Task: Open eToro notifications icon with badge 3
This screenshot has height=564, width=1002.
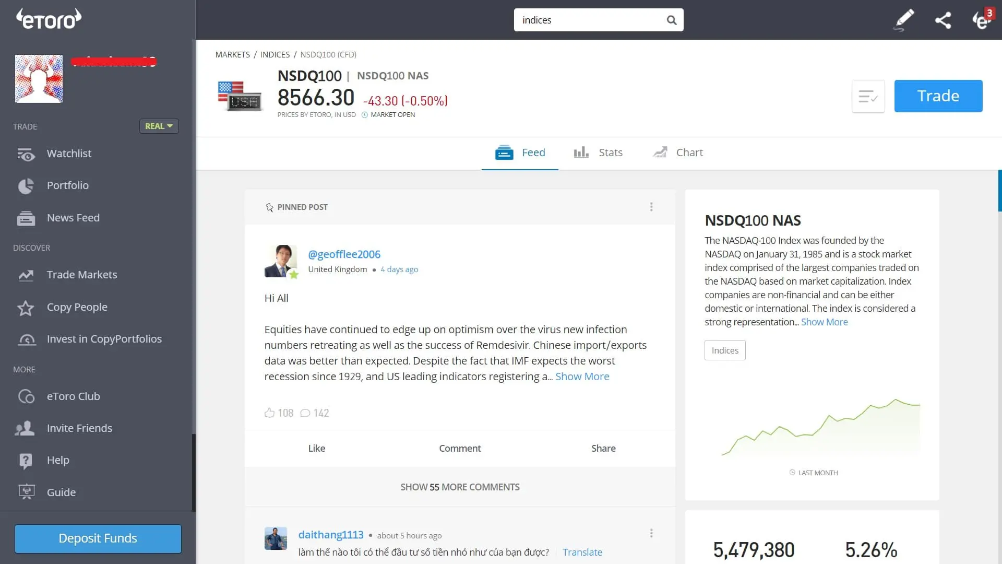Action: click(x=982, y=19)
